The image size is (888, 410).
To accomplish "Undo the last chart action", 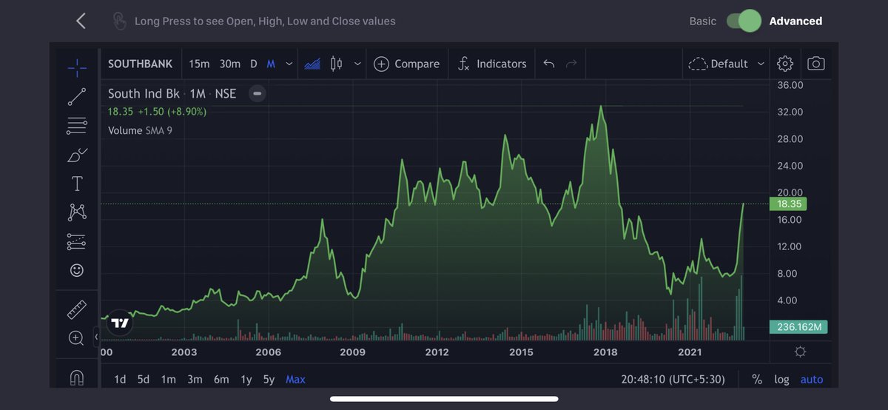I will click(548, 64).
